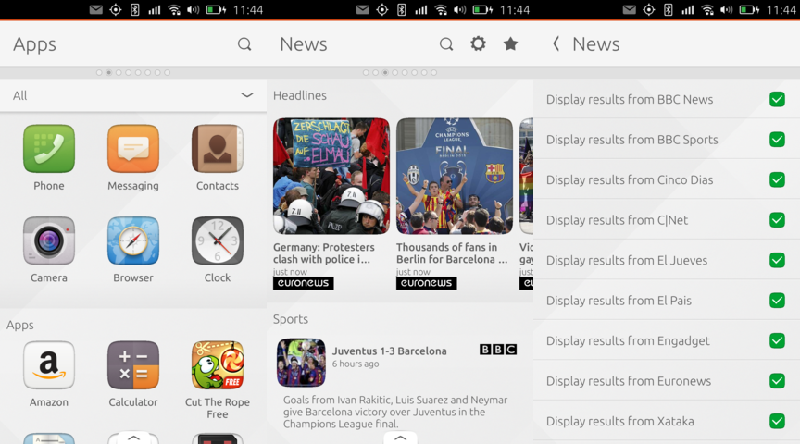This screenshot has height=444, width=800.
Task: Uncheck Display results from BBC Sports
Action: click(x=777, y=139)
